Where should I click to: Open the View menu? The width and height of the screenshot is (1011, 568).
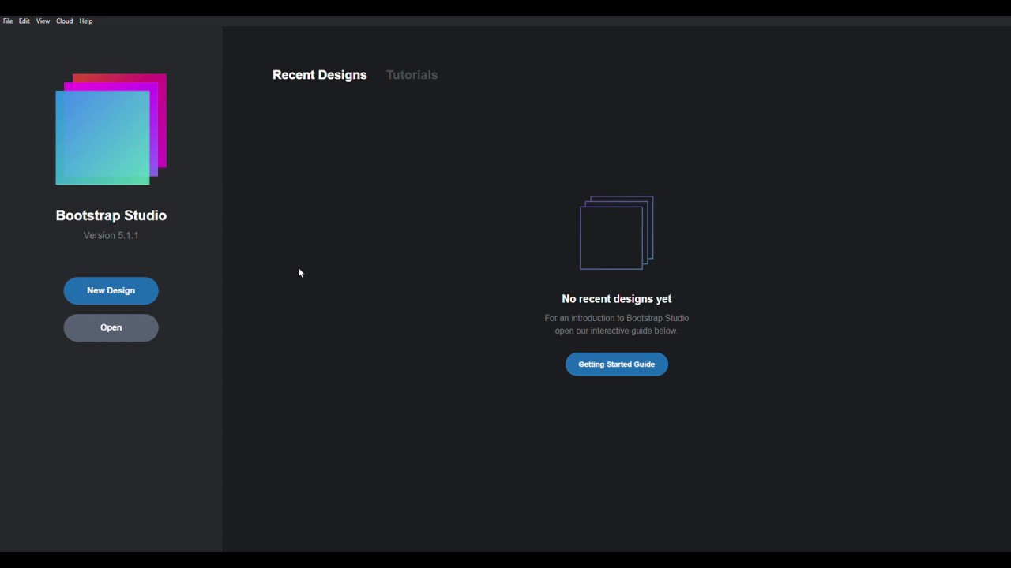point(43,21)
